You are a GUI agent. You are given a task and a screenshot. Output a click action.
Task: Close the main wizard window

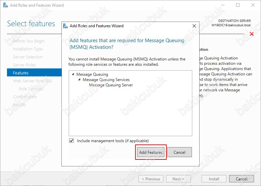tap(253, 5)
